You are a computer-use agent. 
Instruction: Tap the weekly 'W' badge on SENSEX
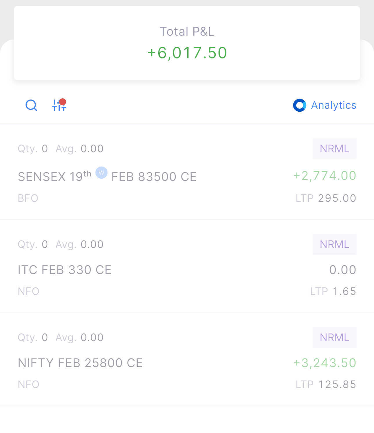101,173
